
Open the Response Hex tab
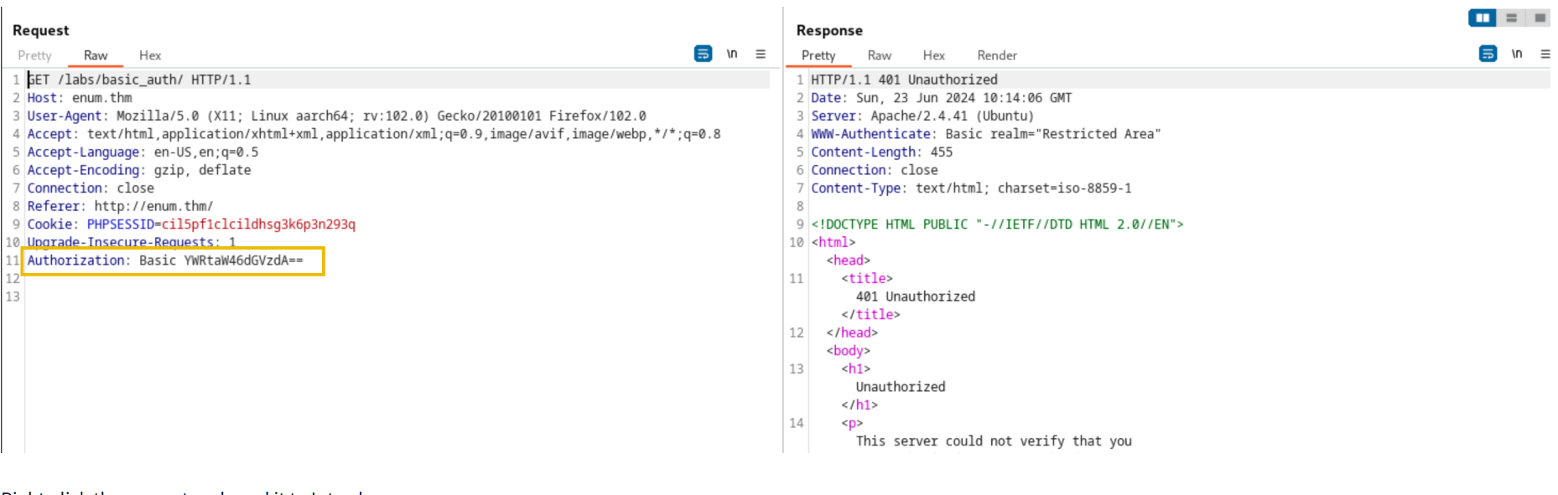pyautogui.click(x=934, y=55)
